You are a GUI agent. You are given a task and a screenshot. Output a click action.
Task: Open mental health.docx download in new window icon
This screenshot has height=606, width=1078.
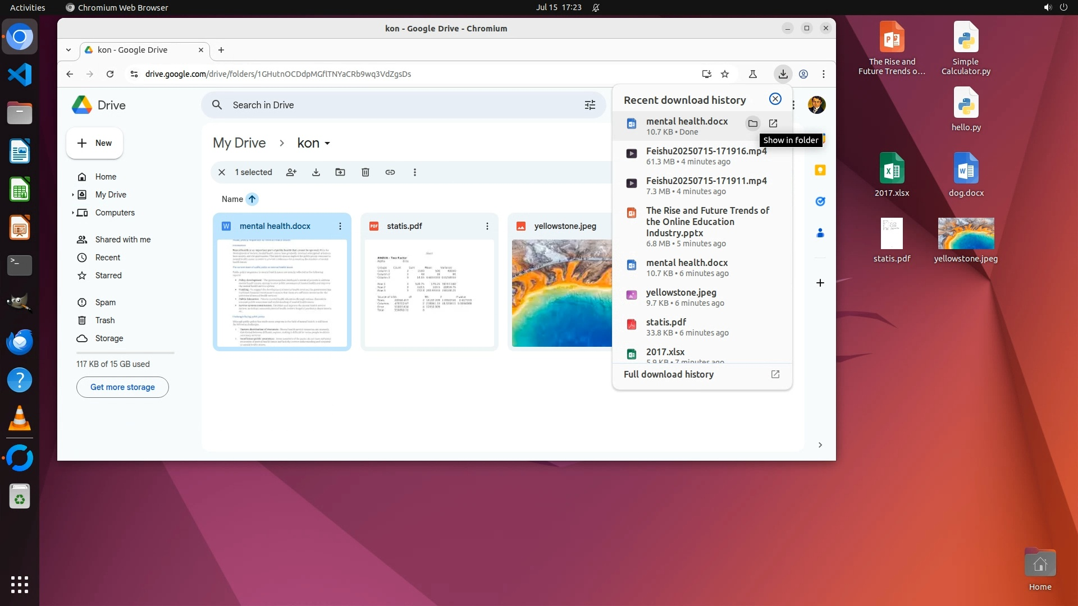coord(773,123)
